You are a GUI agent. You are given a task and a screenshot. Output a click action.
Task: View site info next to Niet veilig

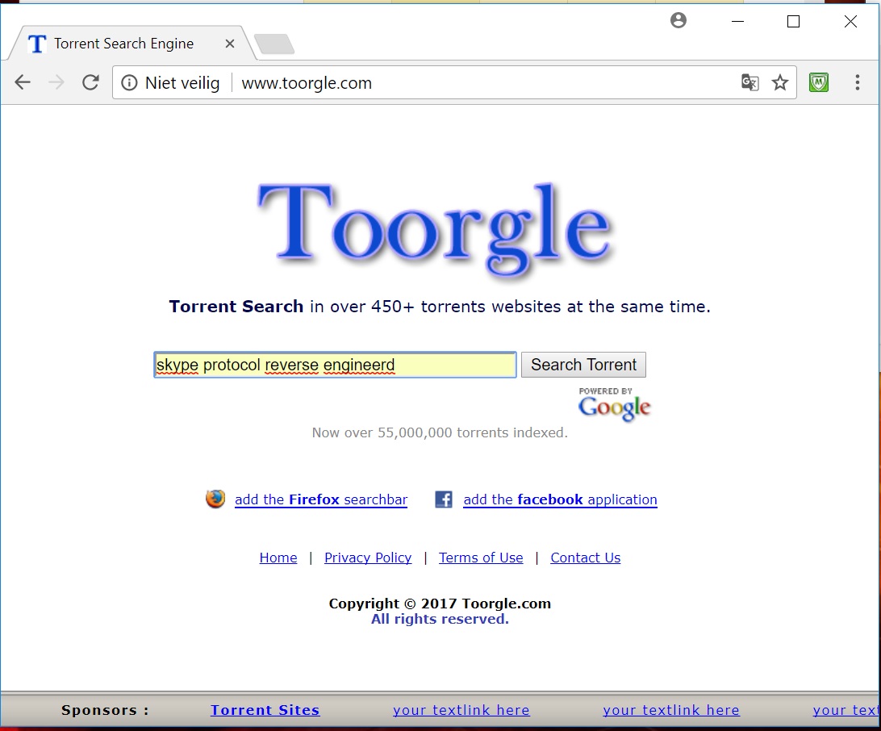(x=129, y=82)
